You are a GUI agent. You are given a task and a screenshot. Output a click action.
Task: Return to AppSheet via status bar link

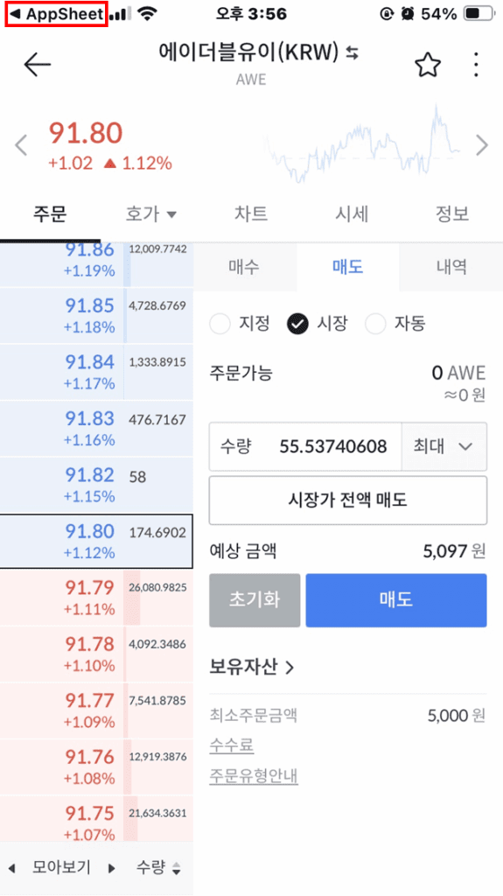point(55,14)
